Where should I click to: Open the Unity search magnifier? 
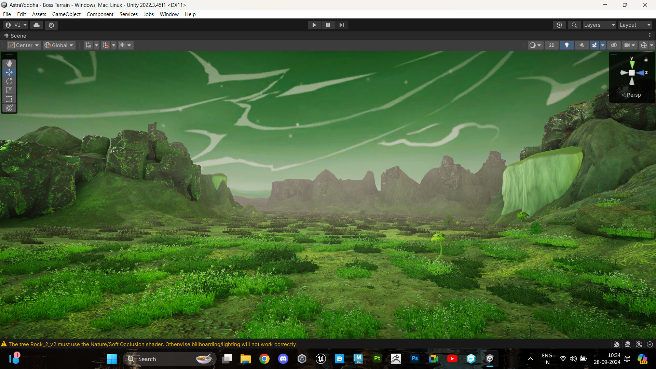coord(574,25)
